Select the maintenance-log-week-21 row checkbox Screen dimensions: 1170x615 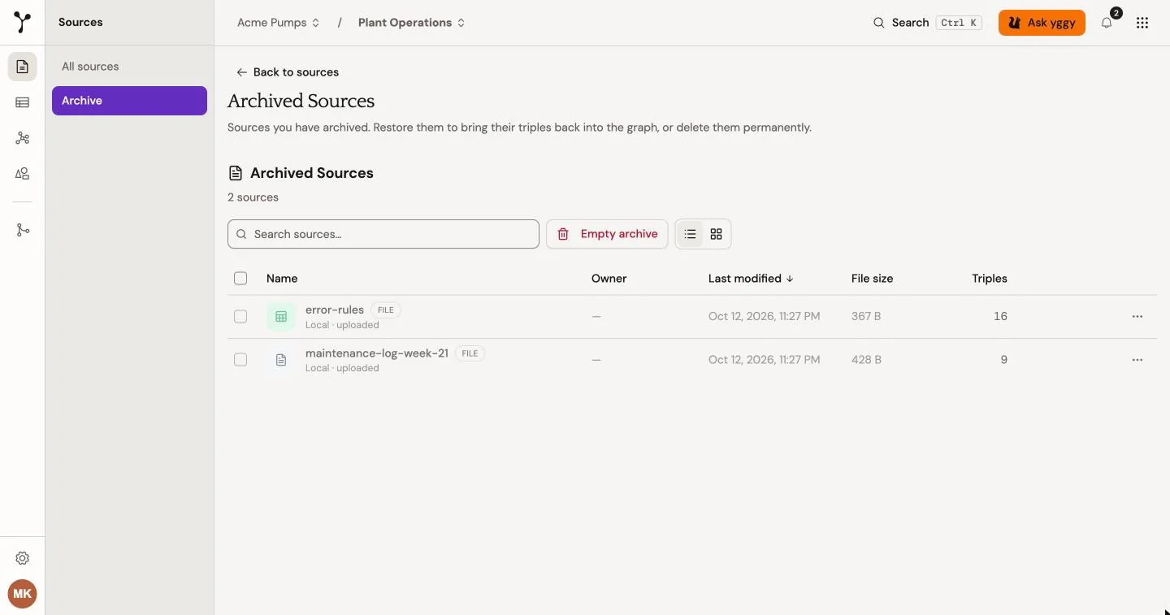coord(240,360)
